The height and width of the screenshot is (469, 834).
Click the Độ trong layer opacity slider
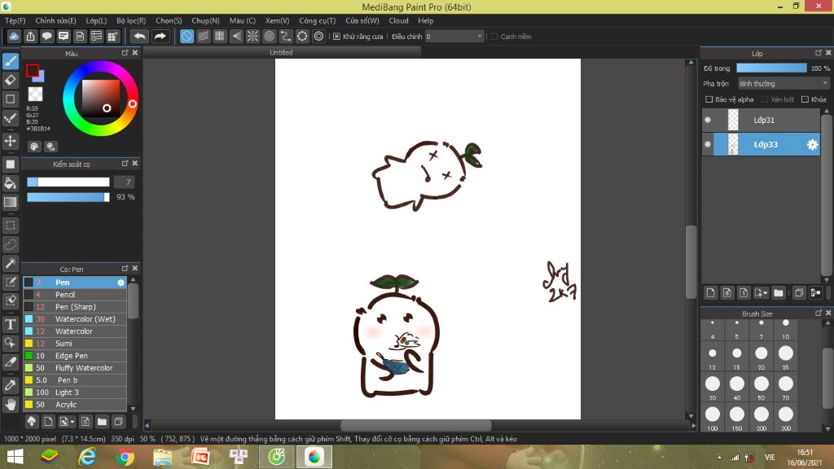pyautogui.click(x=771, y=68)
